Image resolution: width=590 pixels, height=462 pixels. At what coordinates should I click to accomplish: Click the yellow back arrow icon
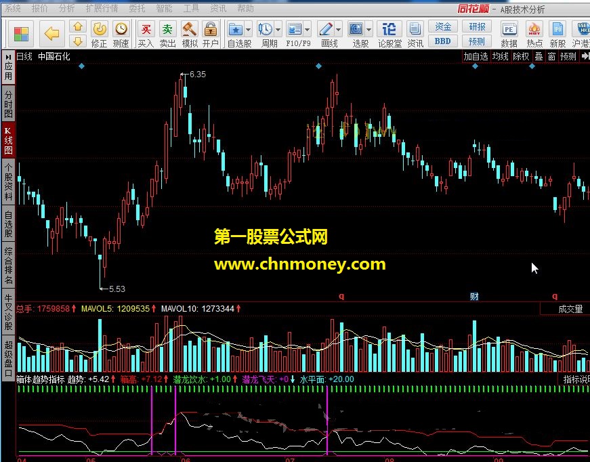51,34
